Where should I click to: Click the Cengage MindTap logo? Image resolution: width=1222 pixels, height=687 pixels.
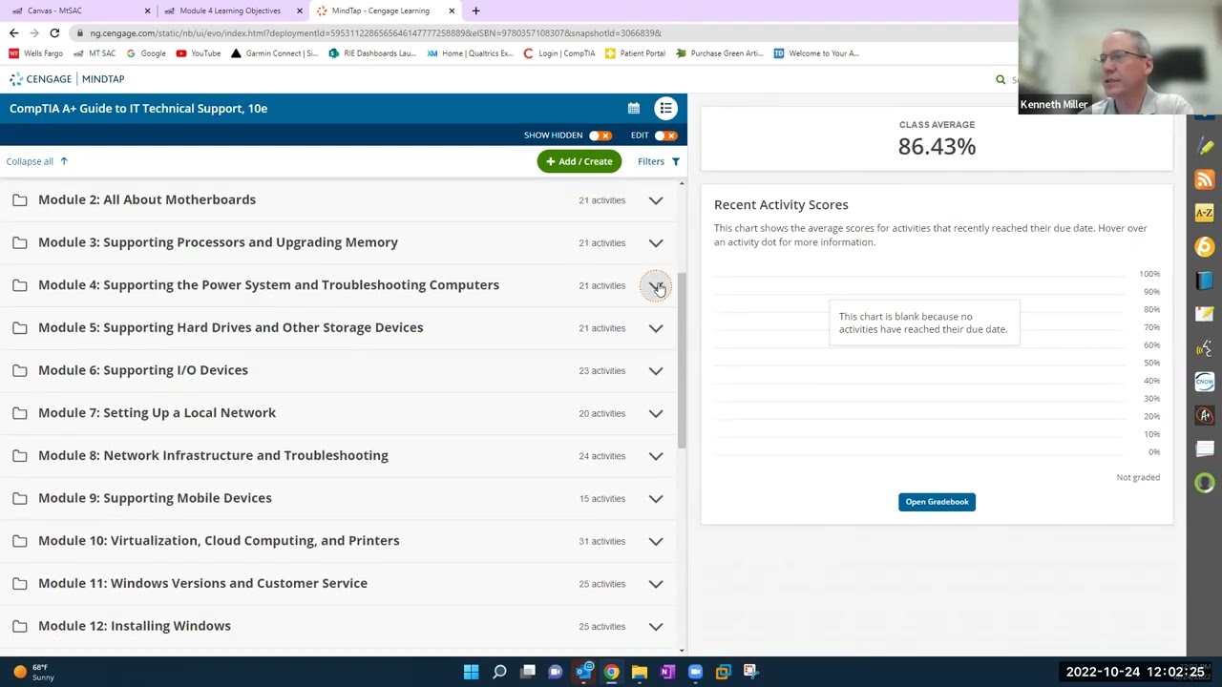click(x=67, y=79)
